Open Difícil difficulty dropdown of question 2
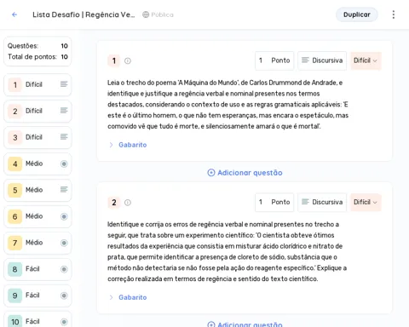The image size is (409, 327). (366, 202)
